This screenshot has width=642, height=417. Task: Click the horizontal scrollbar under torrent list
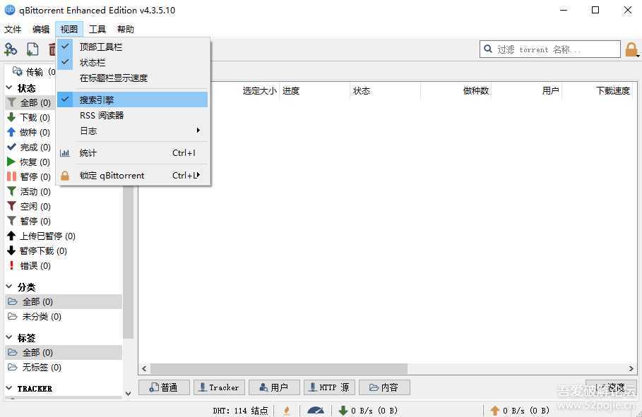279,369
